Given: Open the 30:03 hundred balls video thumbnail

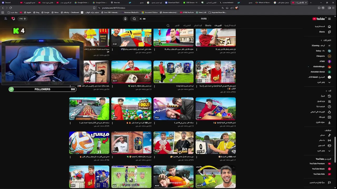Looking at the screenshot, I should tap(131, 109).
